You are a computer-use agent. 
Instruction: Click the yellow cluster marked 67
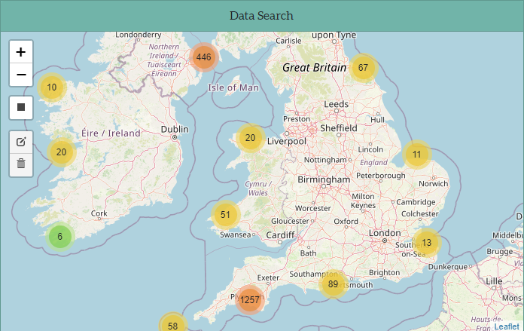363,68
